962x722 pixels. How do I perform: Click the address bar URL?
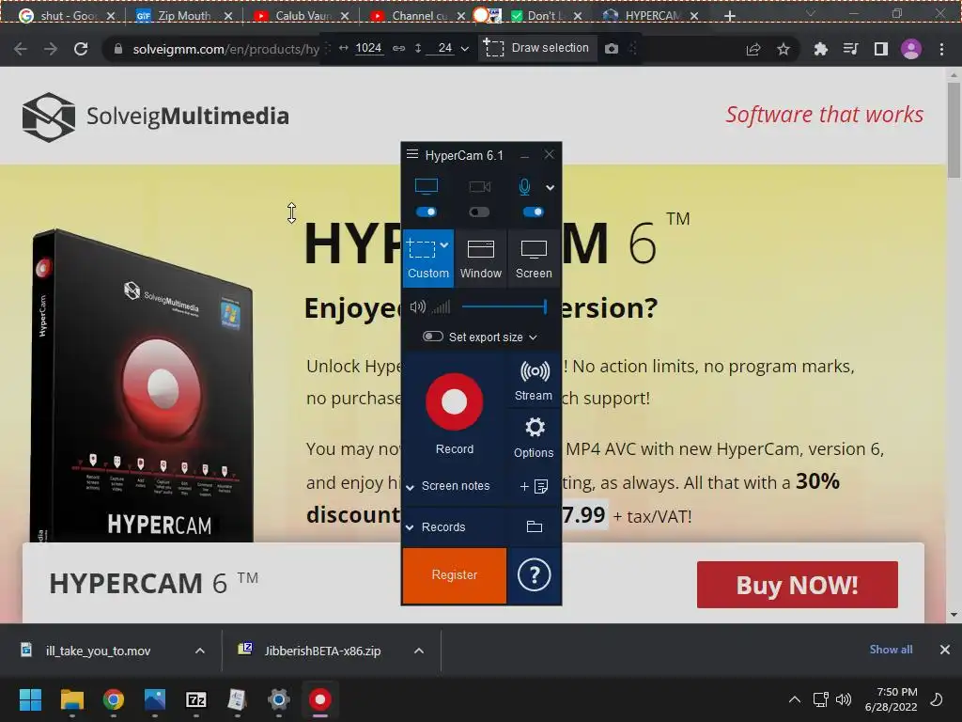[x=225, y=49]
